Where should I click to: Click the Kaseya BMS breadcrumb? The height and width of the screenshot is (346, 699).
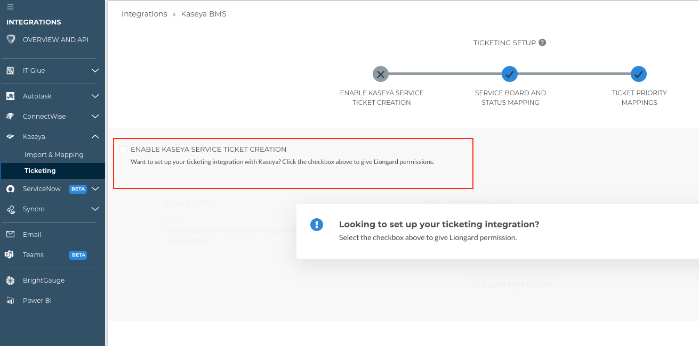204,14
